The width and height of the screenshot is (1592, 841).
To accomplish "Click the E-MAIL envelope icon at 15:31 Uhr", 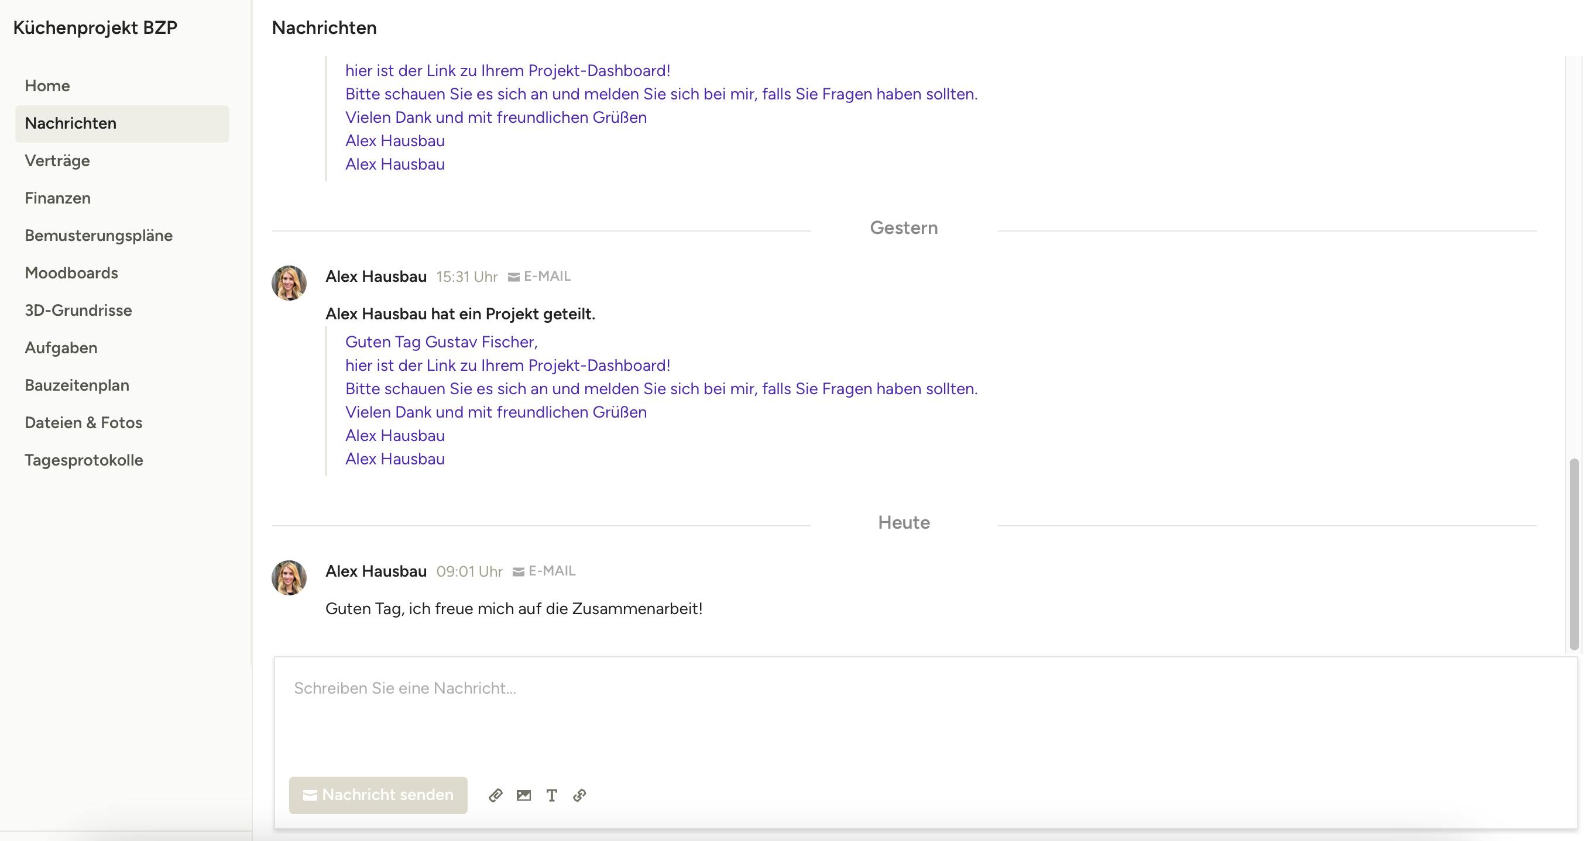I will click(513, 277).
